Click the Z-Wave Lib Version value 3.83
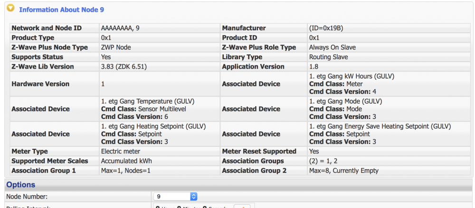 [x=124, y=67]
